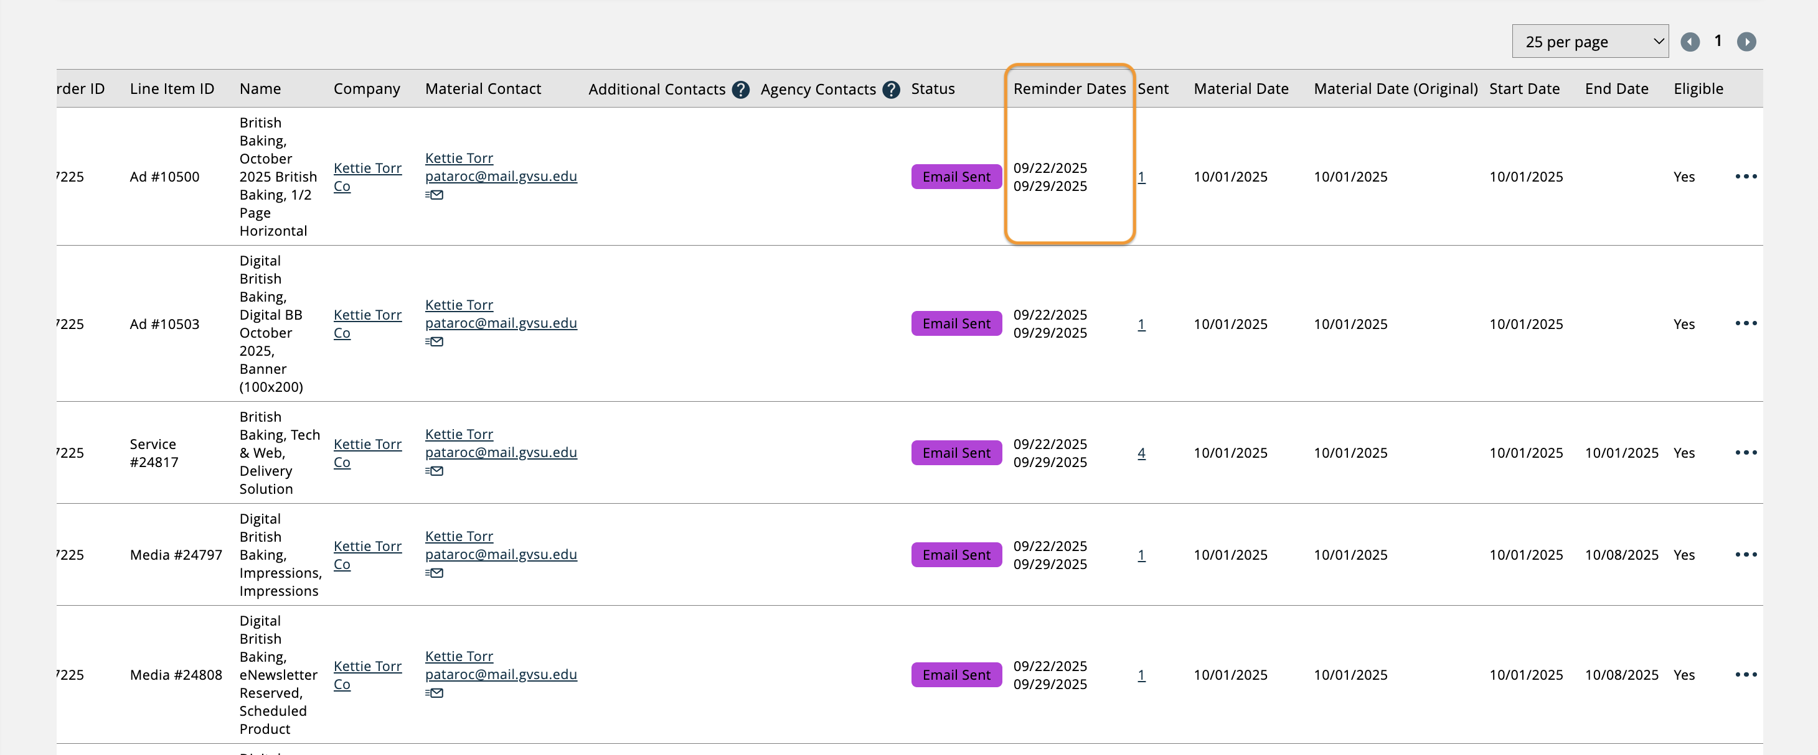
Task: Click Agency Contacts help question-mark icon
Action: pos(892,90)
